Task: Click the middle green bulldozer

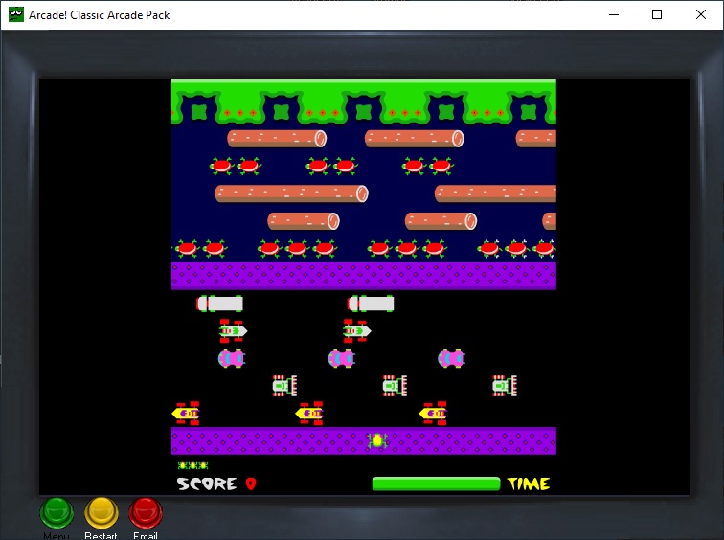Action: 395,386
